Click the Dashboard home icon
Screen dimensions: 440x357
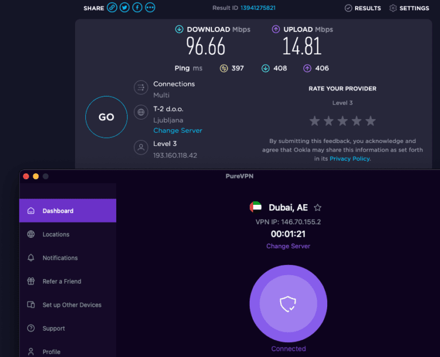[31, 211]
